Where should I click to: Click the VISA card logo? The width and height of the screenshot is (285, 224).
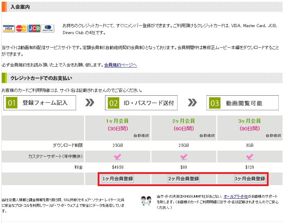pos(8,29)
